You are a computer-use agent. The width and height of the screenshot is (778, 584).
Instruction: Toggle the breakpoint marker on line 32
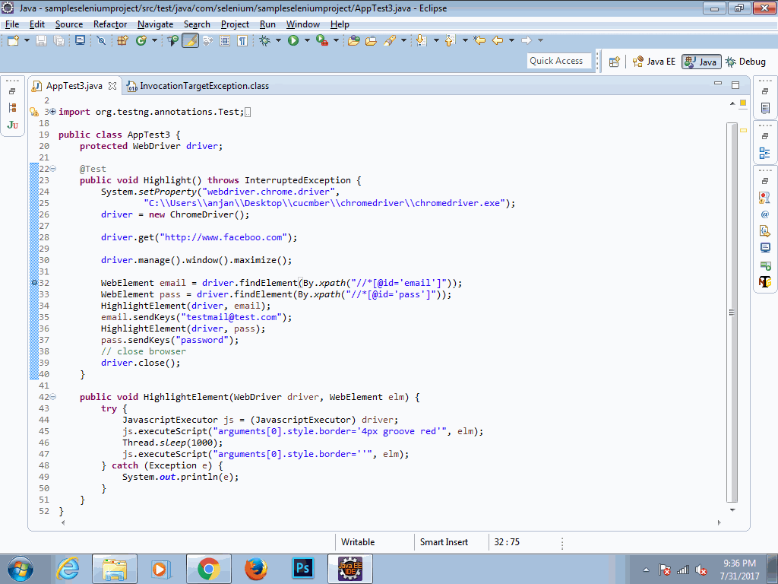(34, 283)
